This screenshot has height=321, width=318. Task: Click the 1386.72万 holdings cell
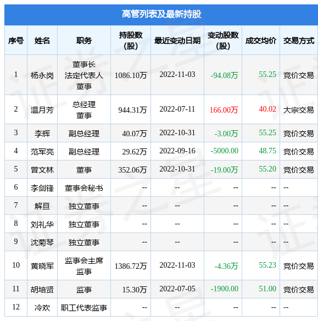131,266
